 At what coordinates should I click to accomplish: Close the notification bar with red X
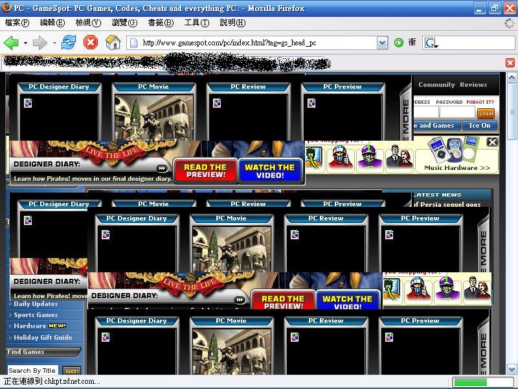point(510,63)
